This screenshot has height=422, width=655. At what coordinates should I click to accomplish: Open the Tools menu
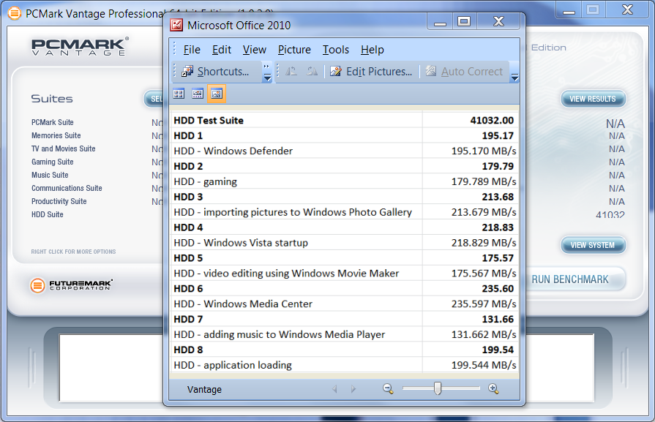point(336,50)
